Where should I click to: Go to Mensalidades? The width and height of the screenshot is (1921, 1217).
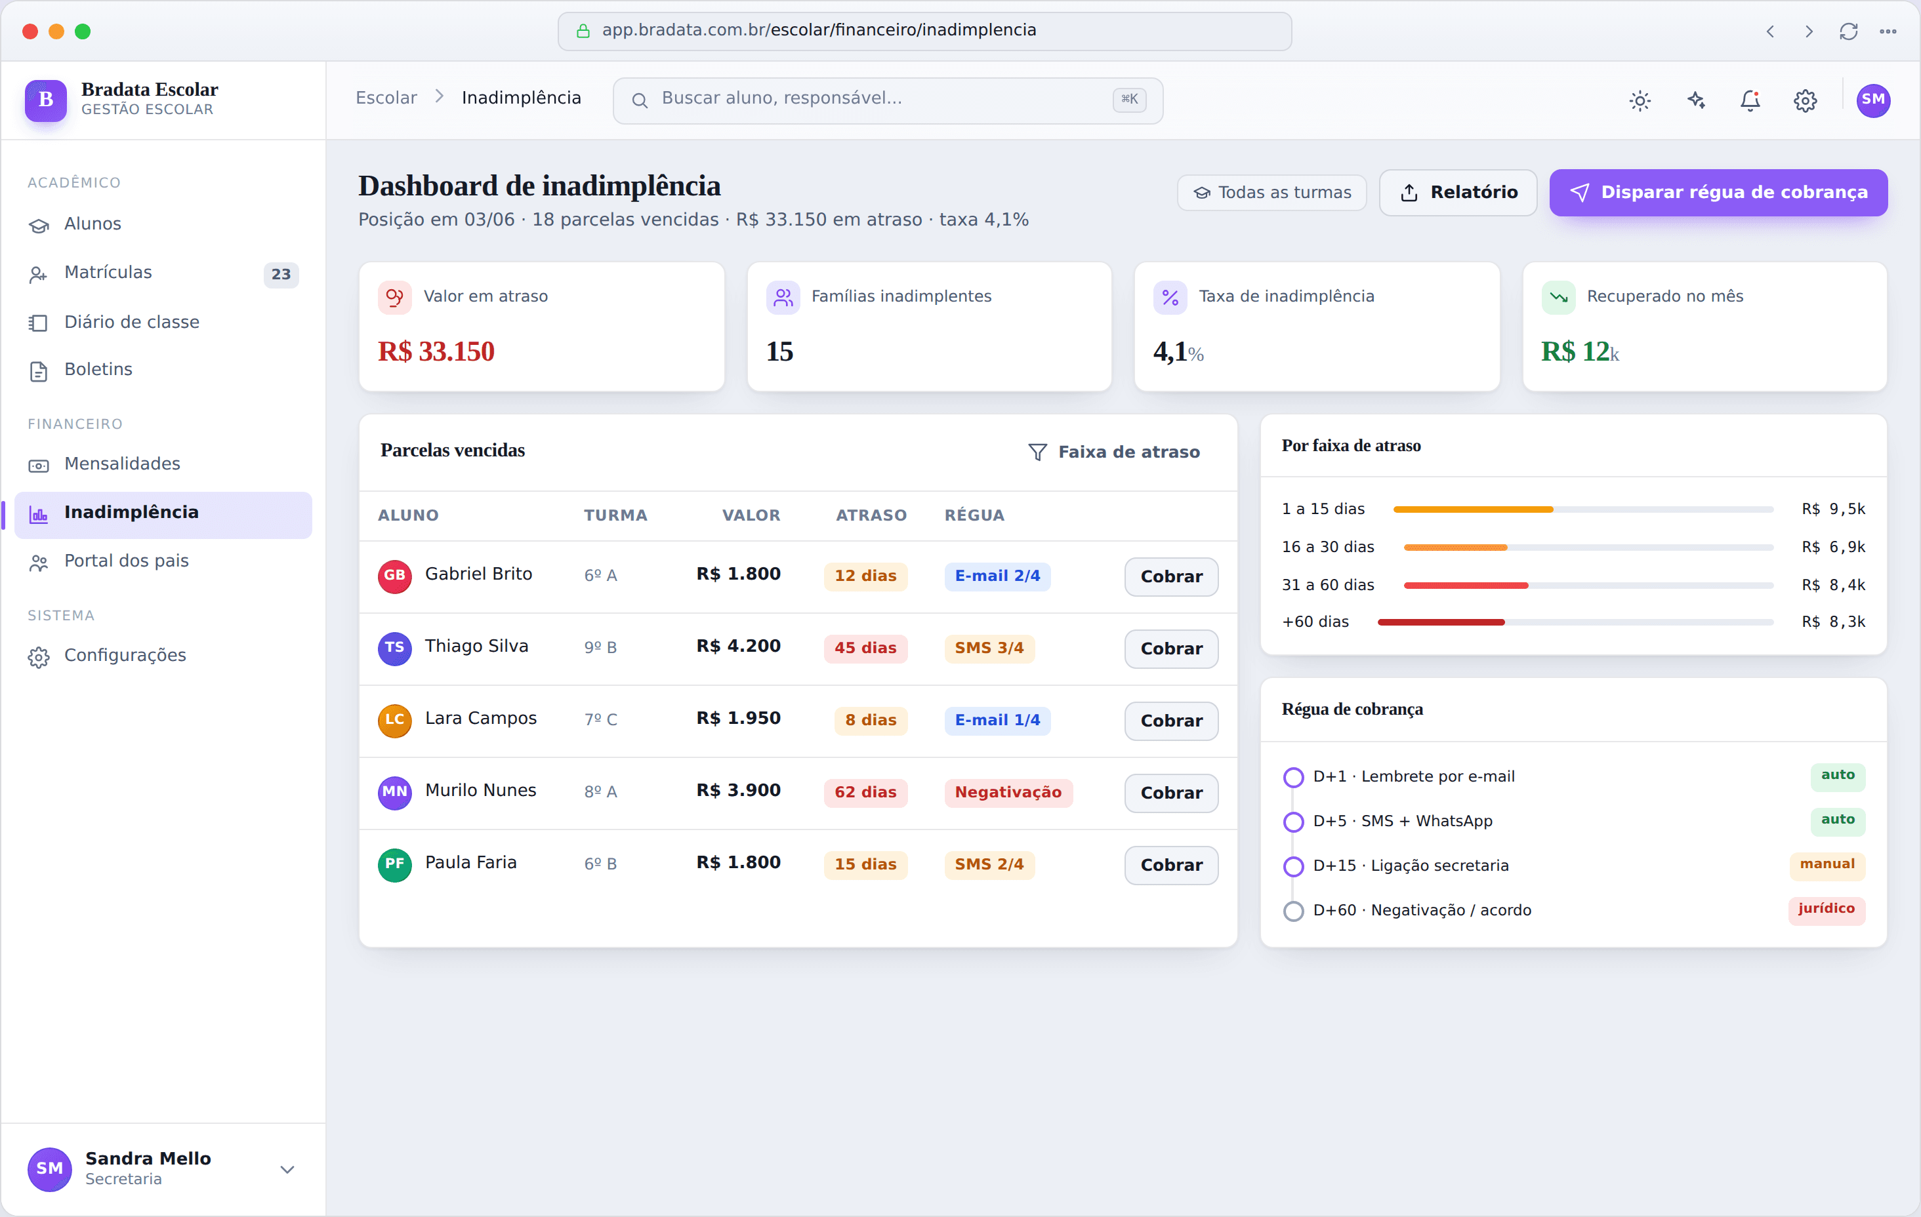(x=163, y=464)
